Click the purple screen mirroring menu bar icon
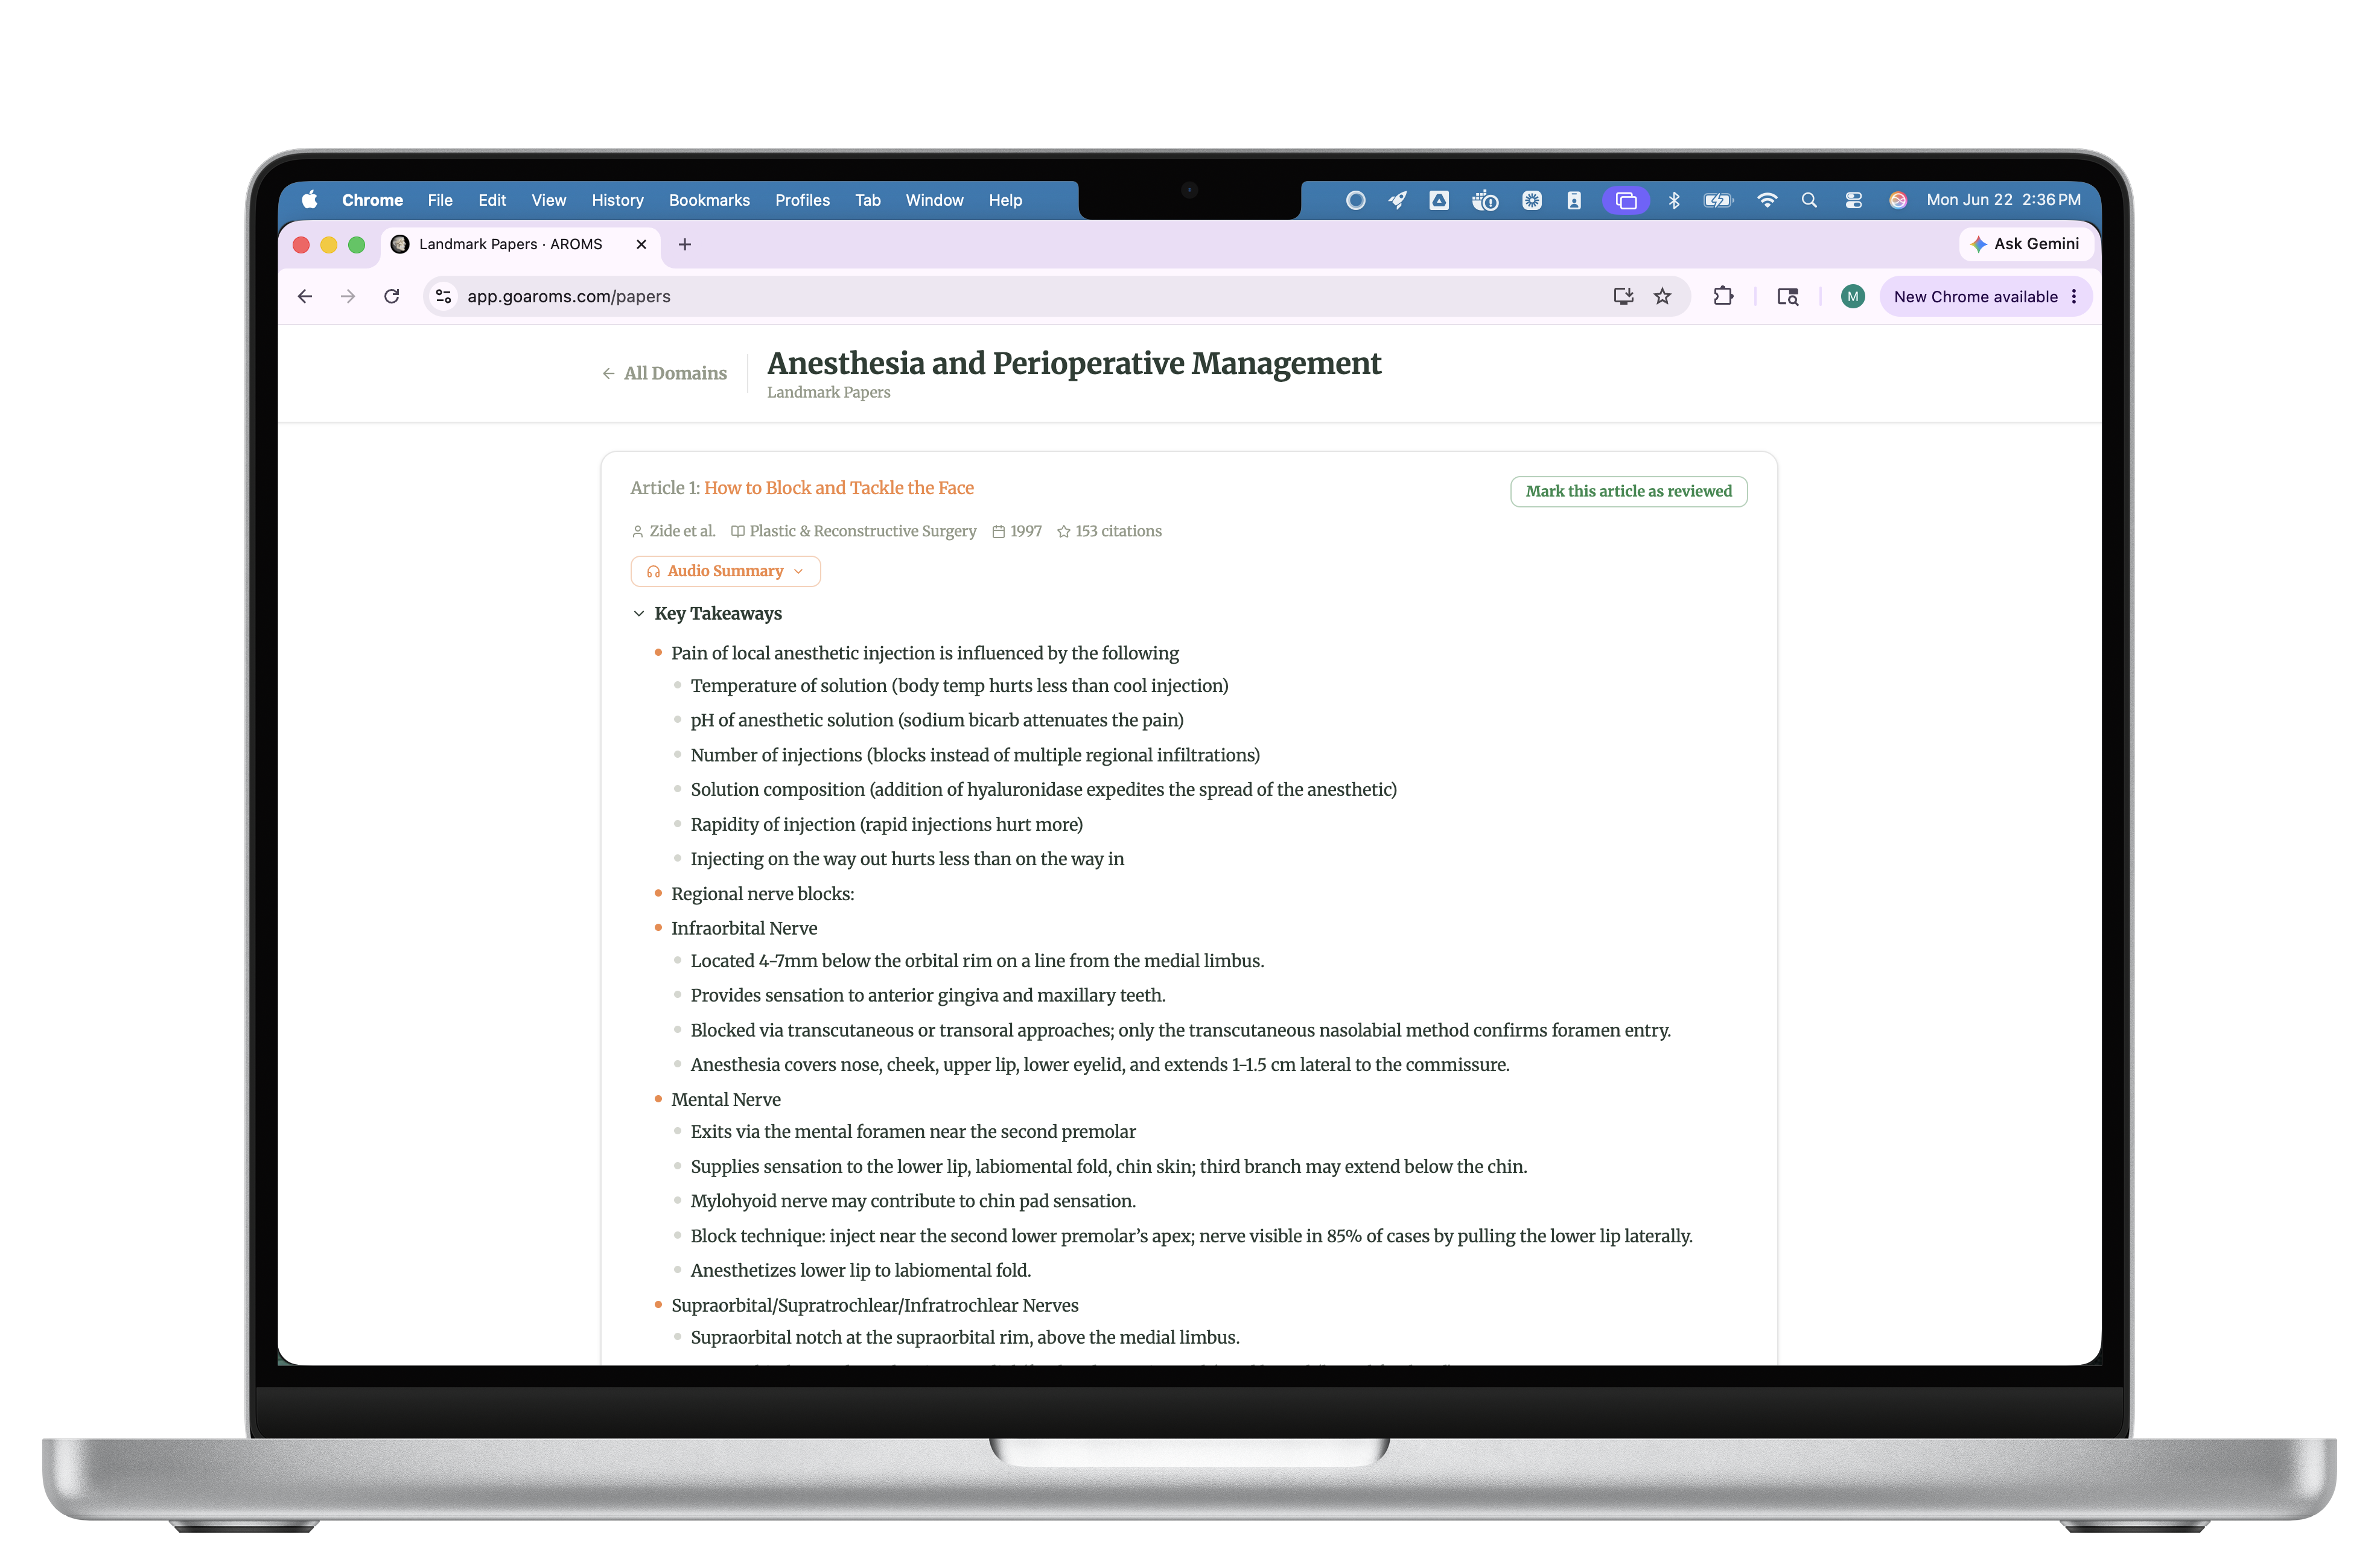Viewport: 2380px width, 1547px height. click(1626, 200)
